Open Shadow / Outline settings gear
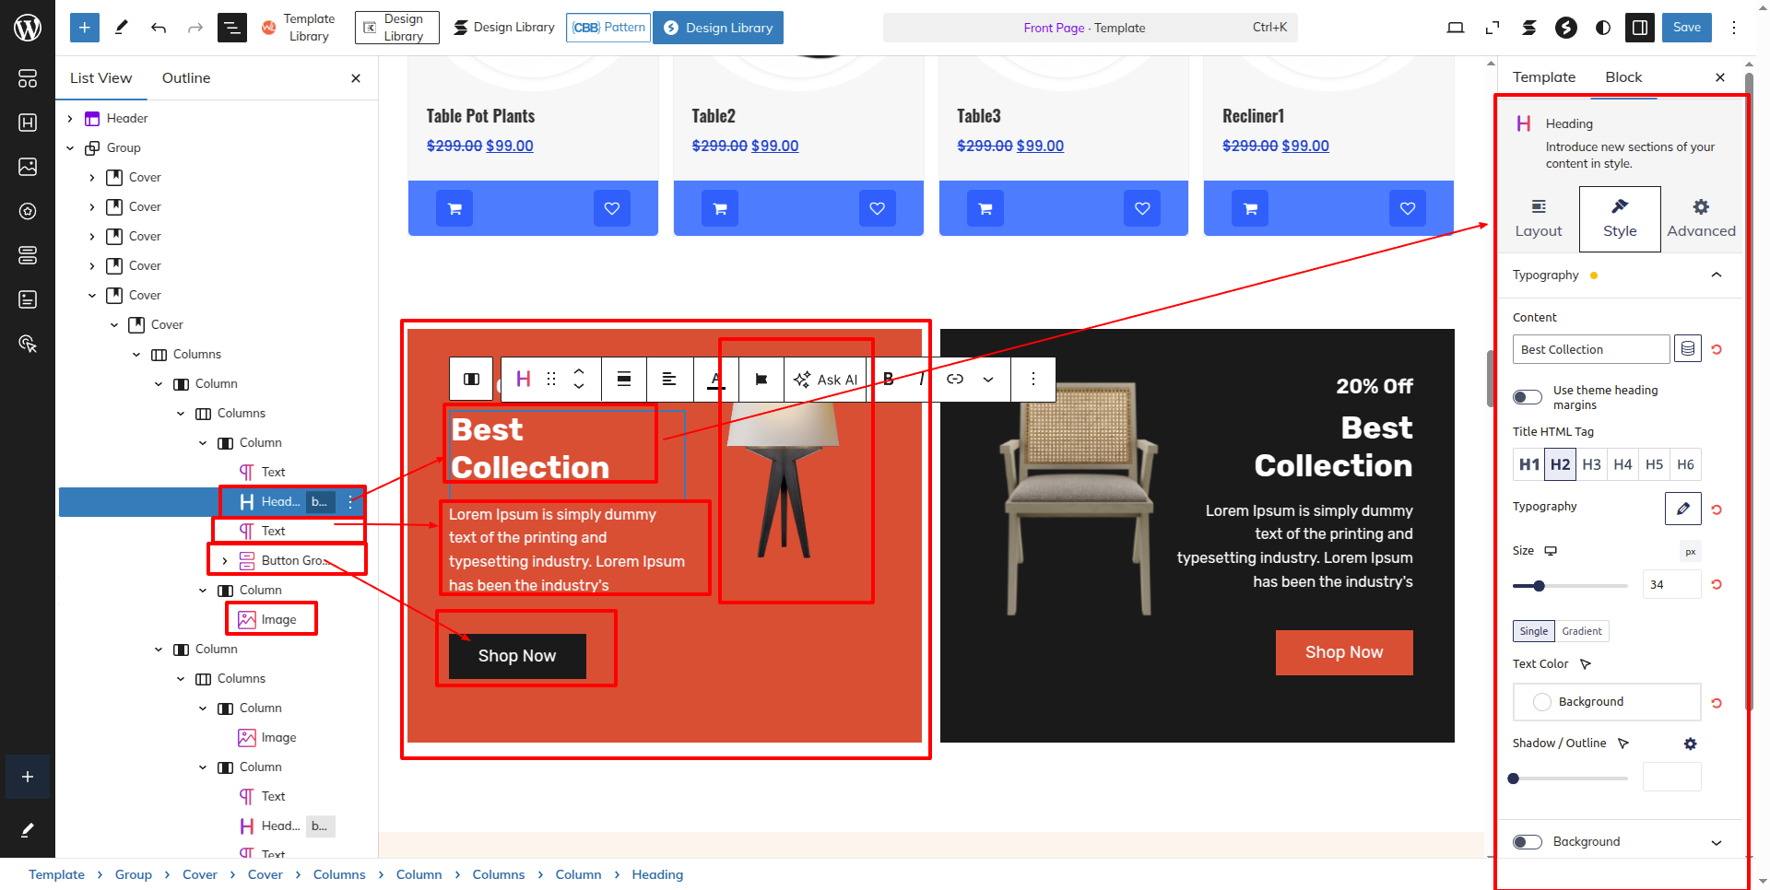Image resolution: width=1770 pixels, height=890 pixels. tap(1691, 744)
